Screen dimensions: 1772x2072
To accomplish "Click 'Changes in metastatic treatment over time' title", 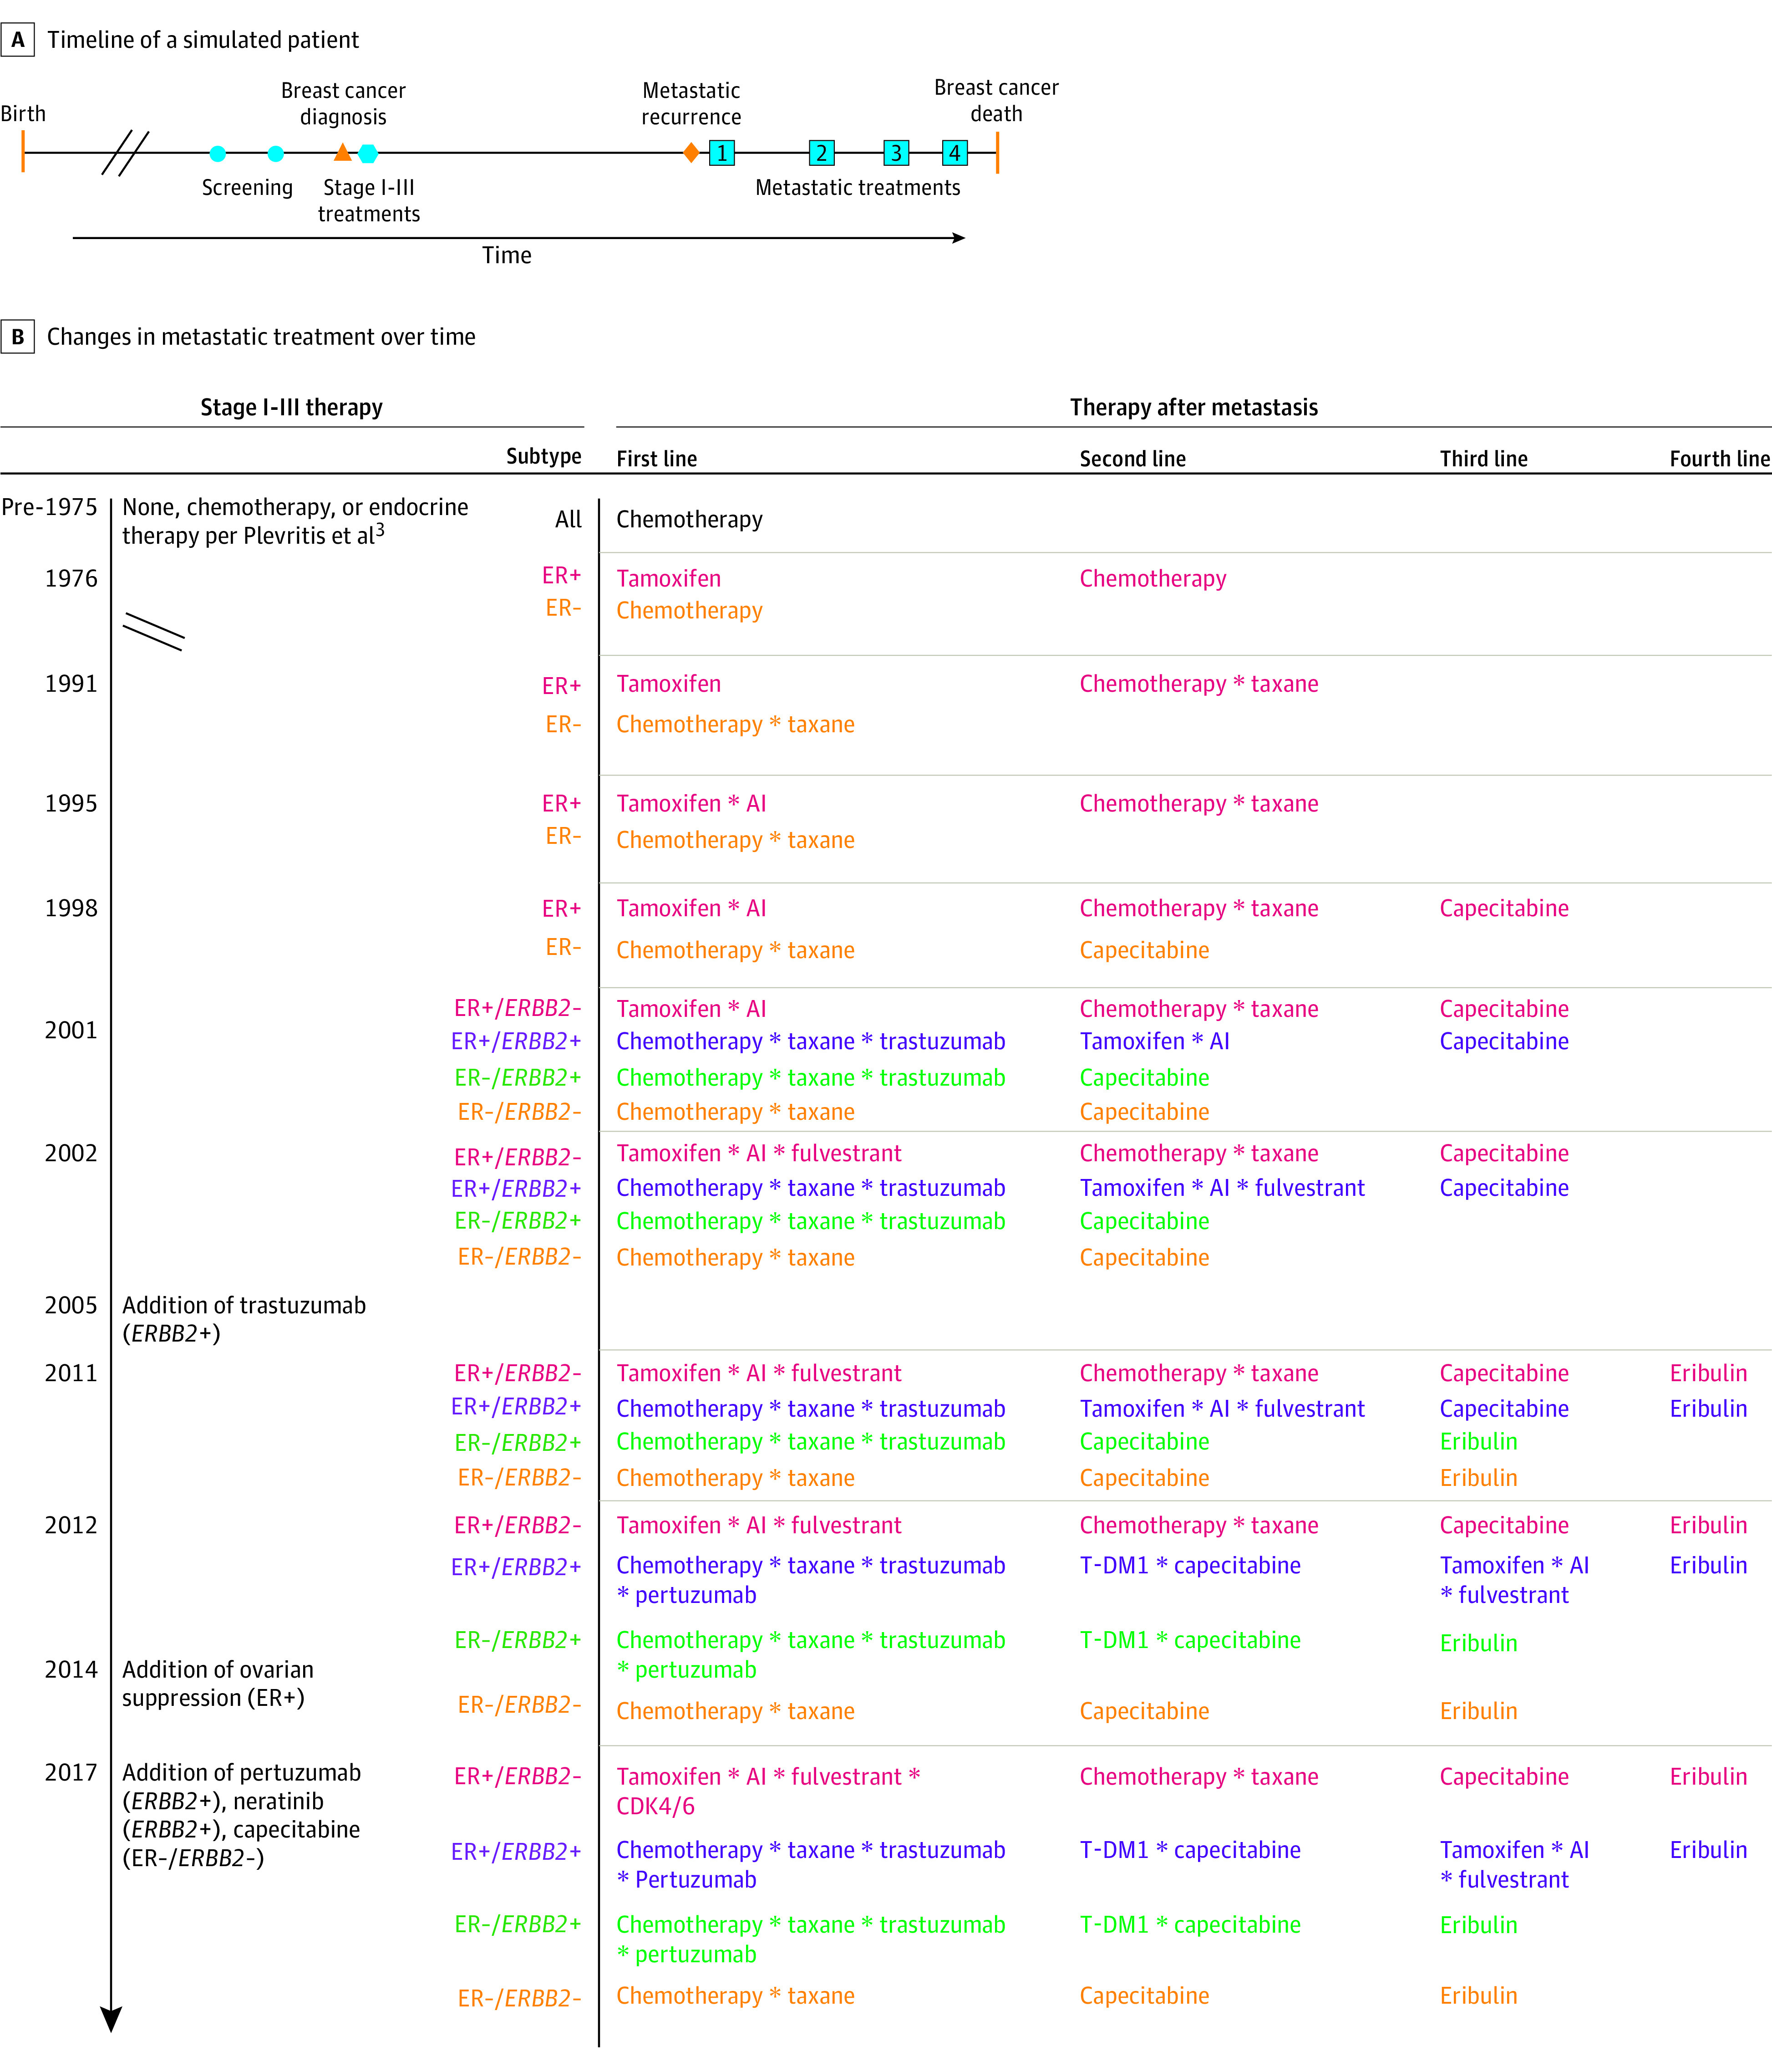I will (261, 337).
